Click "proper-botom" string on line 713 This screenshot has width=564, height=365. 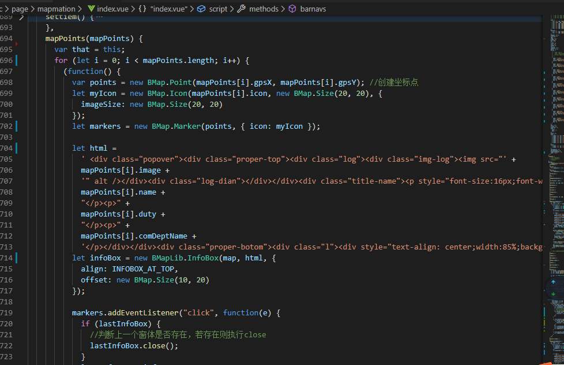click(236, 247)
